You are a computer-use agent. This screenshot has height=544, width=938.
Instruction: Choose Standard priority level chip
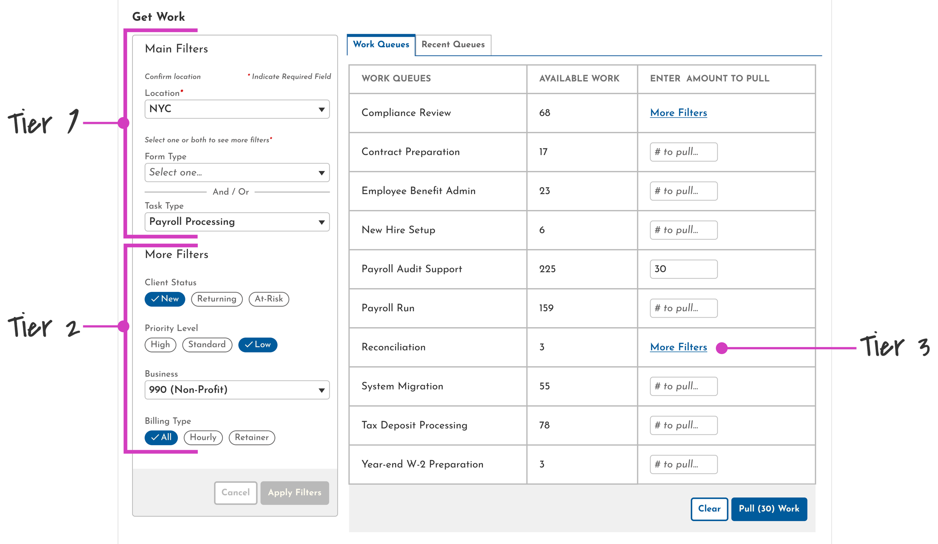207,345
